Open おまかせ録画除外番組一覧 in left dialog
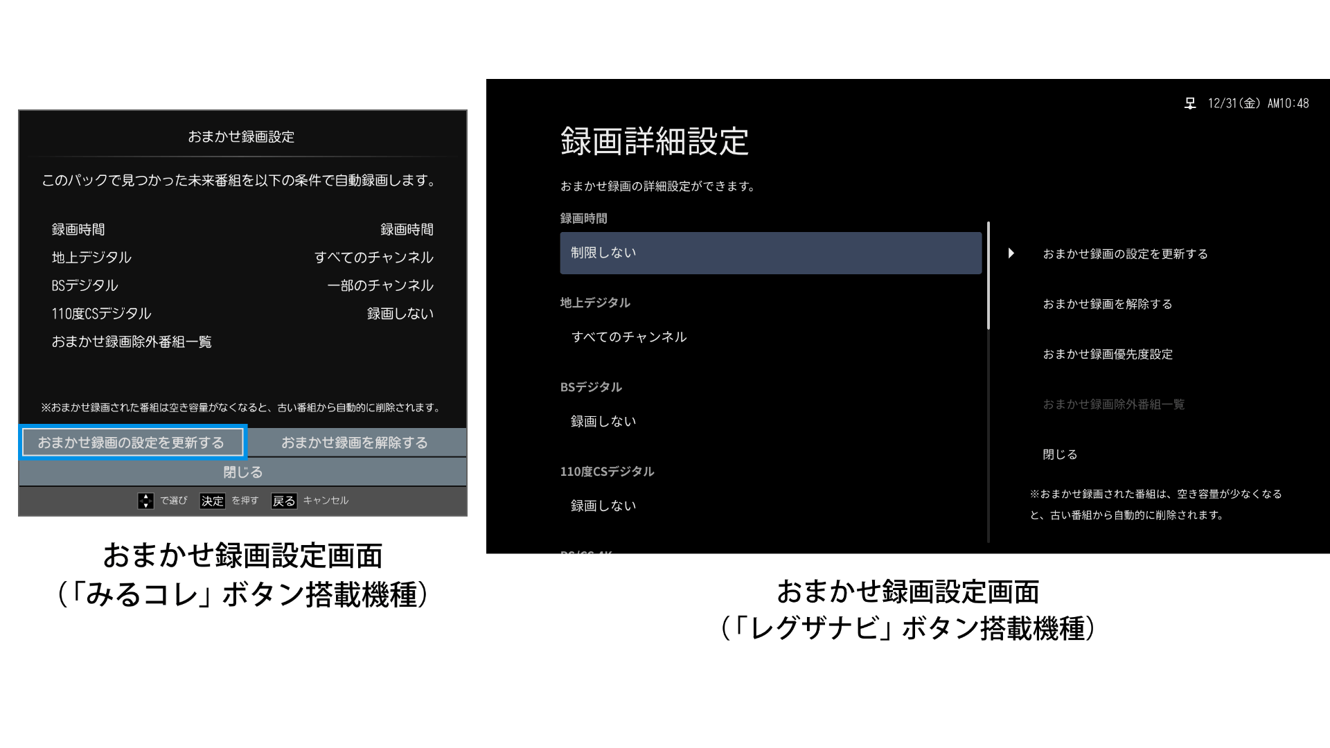1330x748 pixels. click(132, 342)
